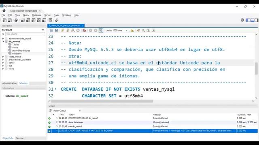Expand the sys schema
The height and width of the screenshot is (145, 259).
point(3,66)
